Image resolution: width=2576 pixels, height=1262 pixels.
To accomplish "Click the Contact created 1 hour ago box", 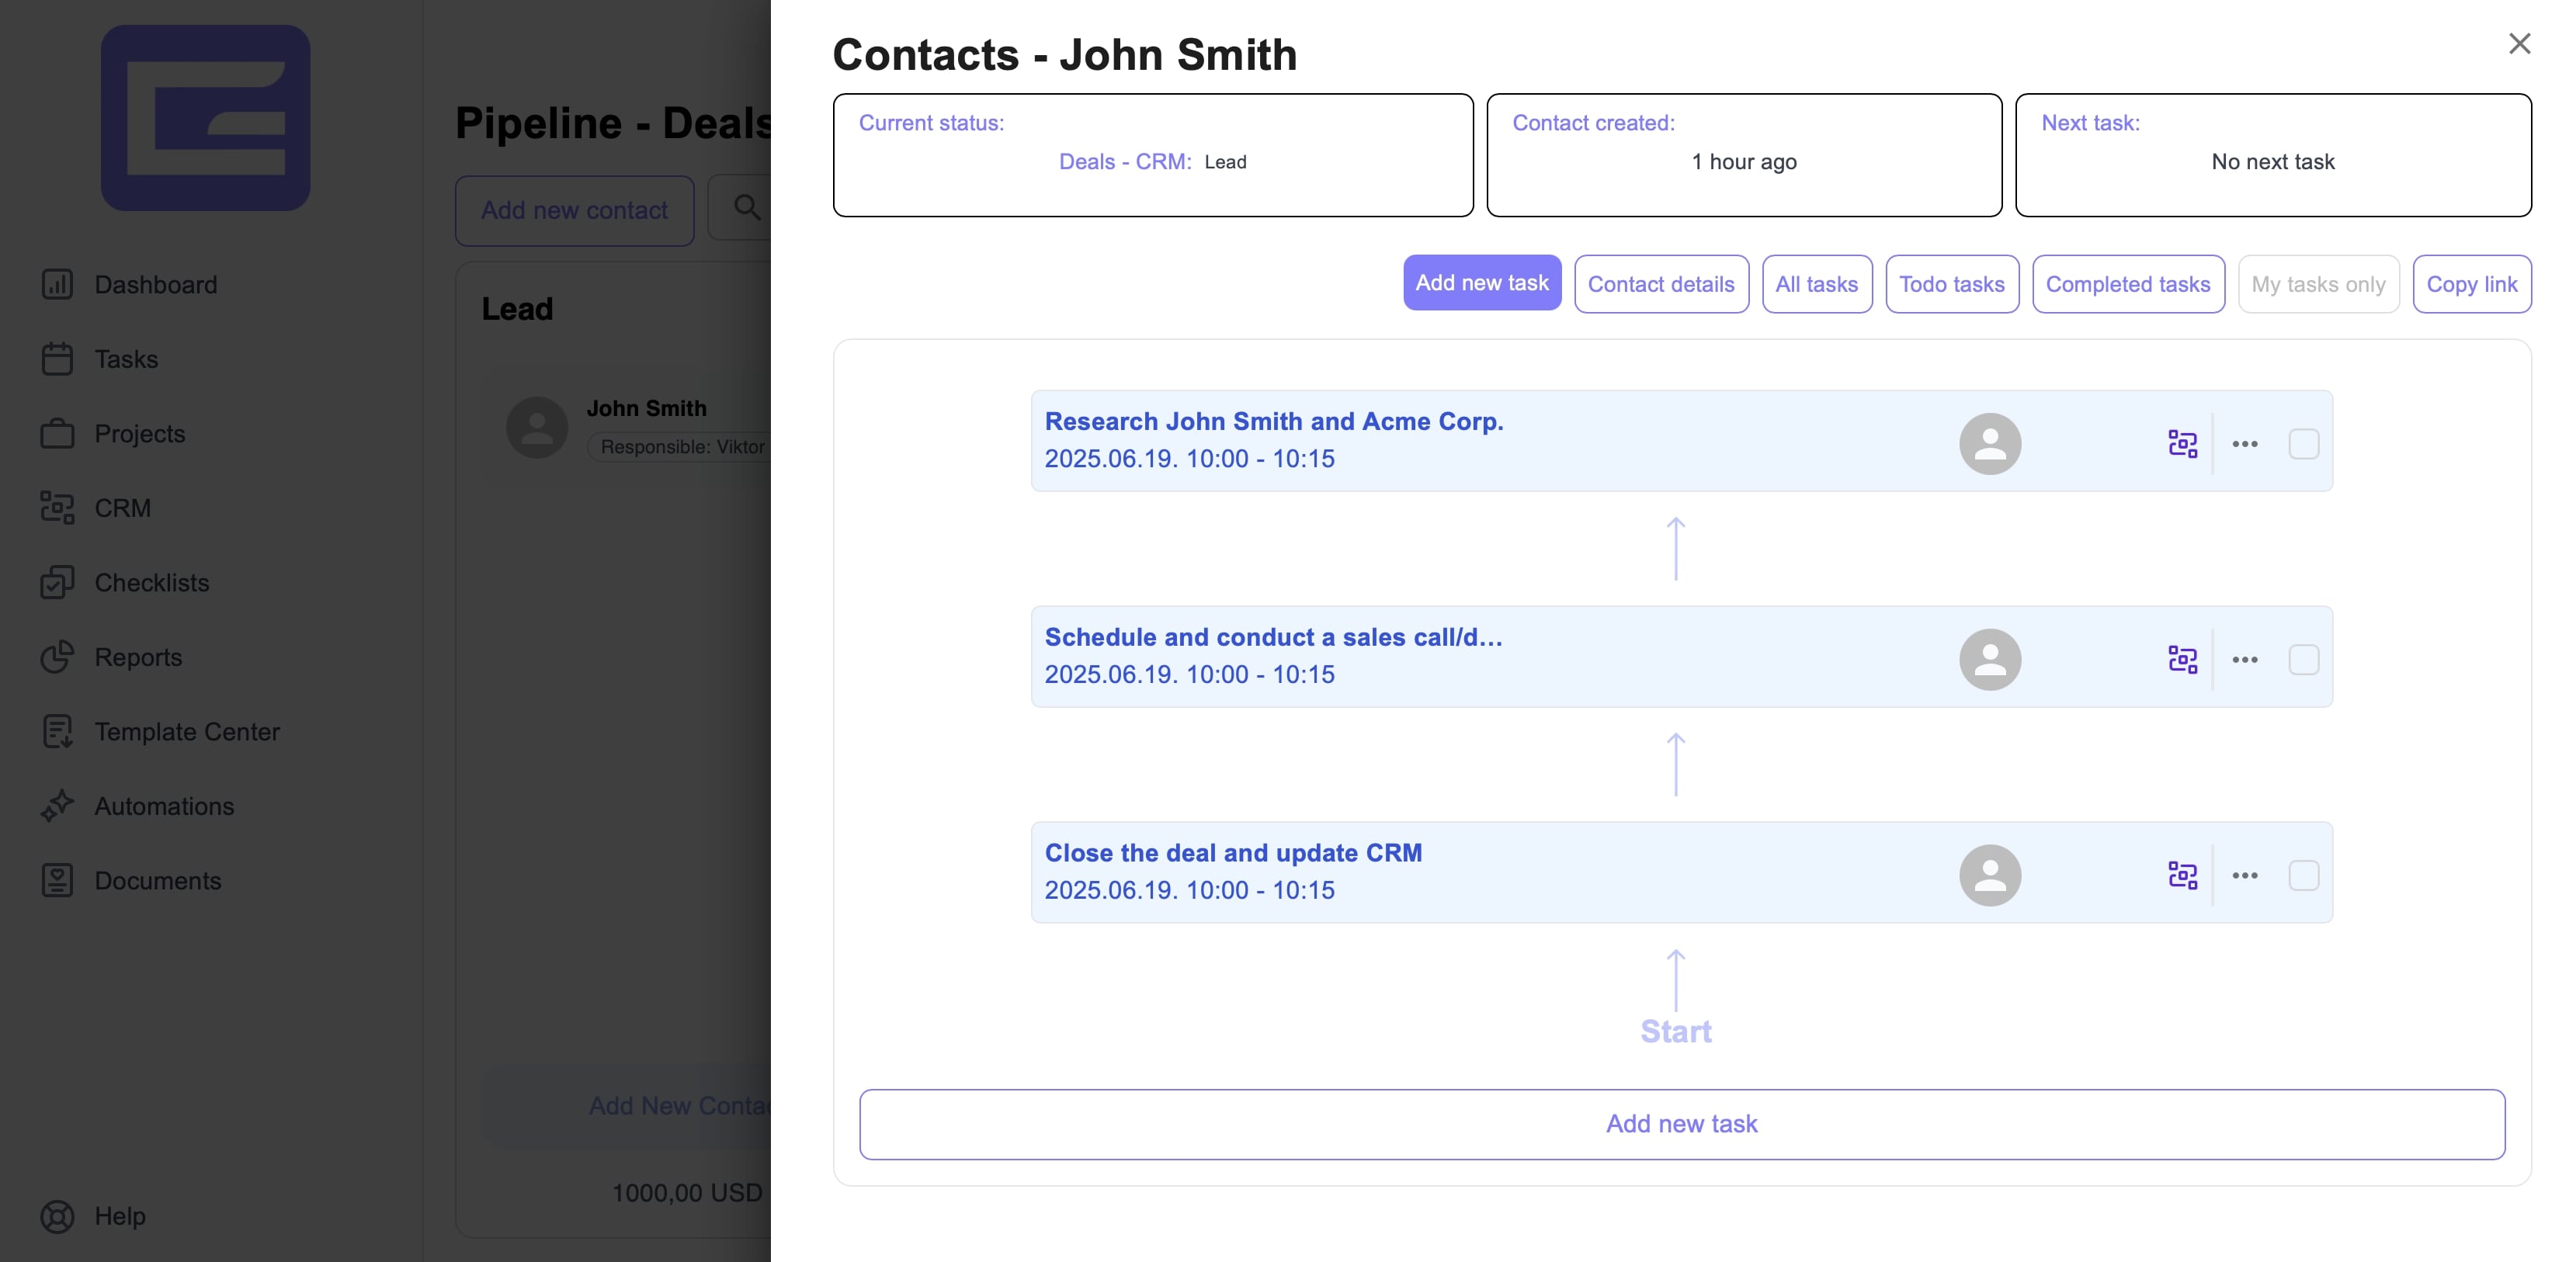I will click(x=1744, y=155).
